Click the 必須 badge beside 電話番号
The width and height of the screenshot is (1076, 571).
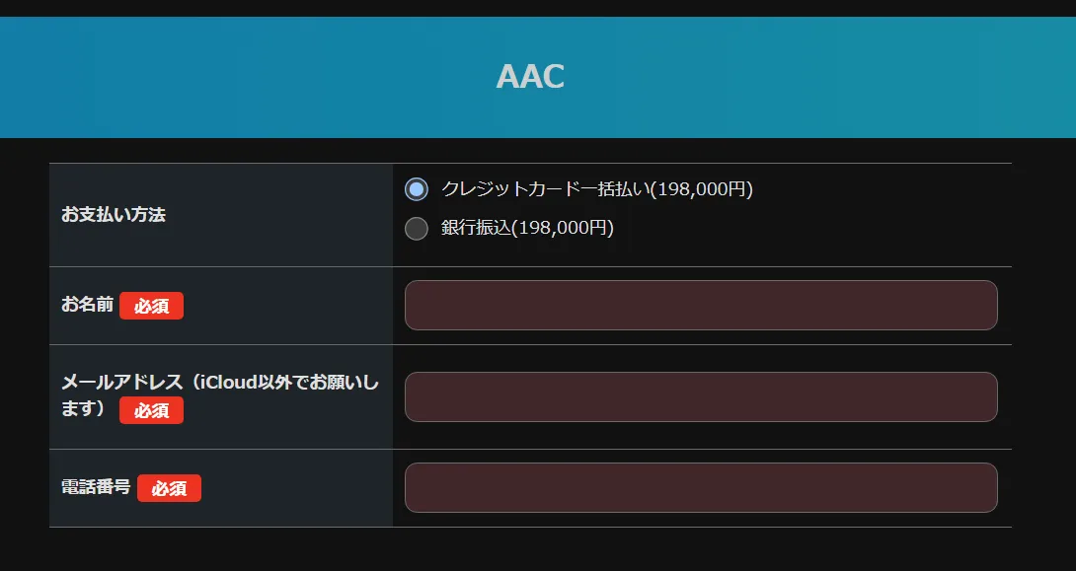(169, 487)
